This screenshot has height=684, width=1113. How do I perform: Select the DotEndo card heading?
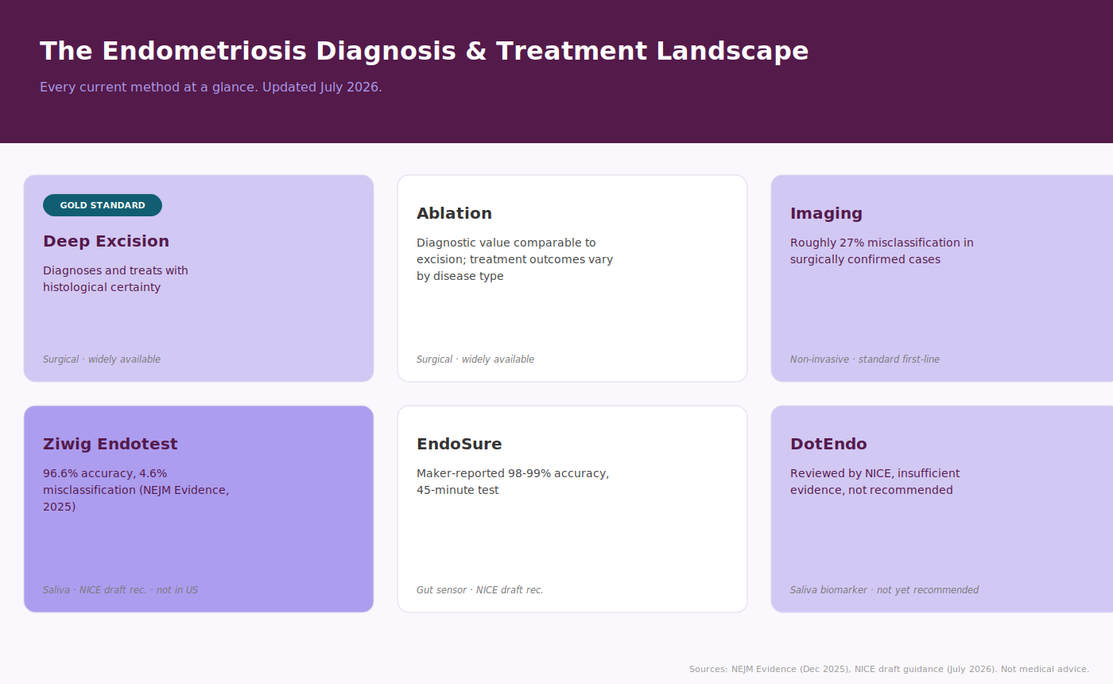click(x=828, y=444)
